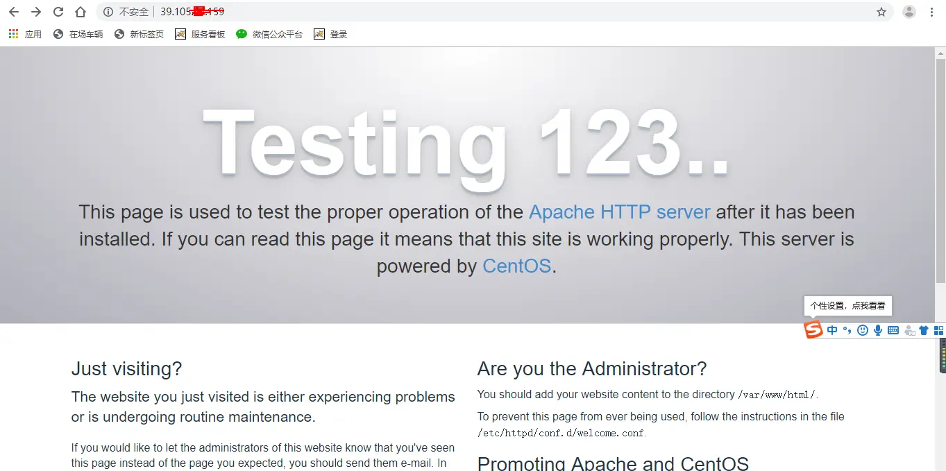
Task: Open the Chrome three-dot menu
Action: coord(931,12)
